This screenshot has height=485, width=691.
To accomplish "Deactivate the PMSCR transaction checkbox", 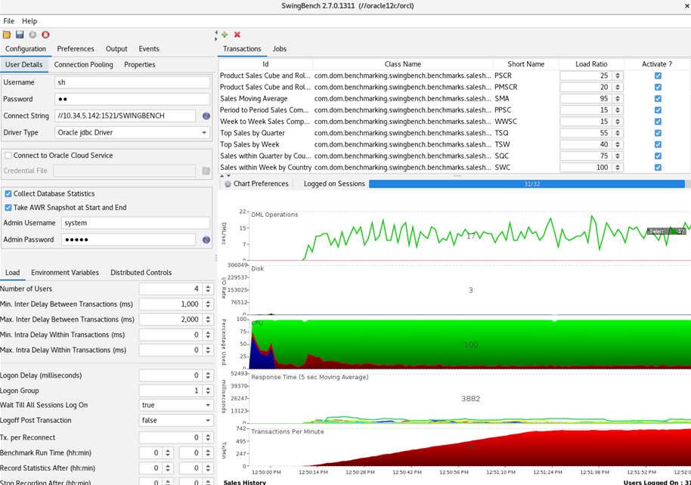I will 658,87.
